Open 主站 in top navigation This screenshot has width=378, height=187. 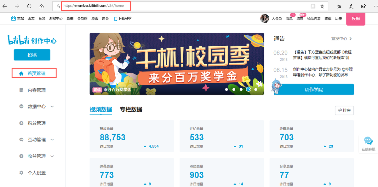(18, 19)
